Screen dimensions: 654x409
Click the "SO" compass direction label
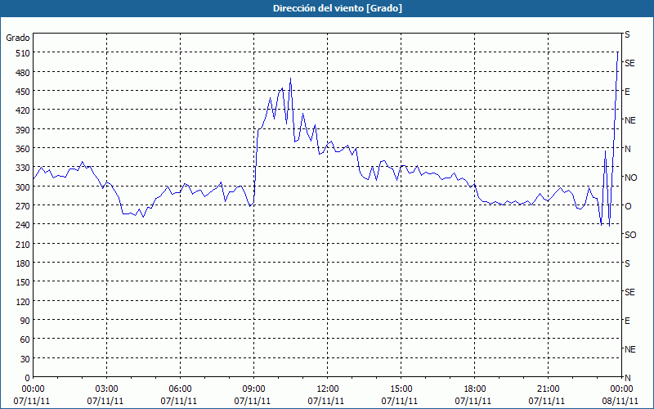pyautogui.click(x=630, y=235)
